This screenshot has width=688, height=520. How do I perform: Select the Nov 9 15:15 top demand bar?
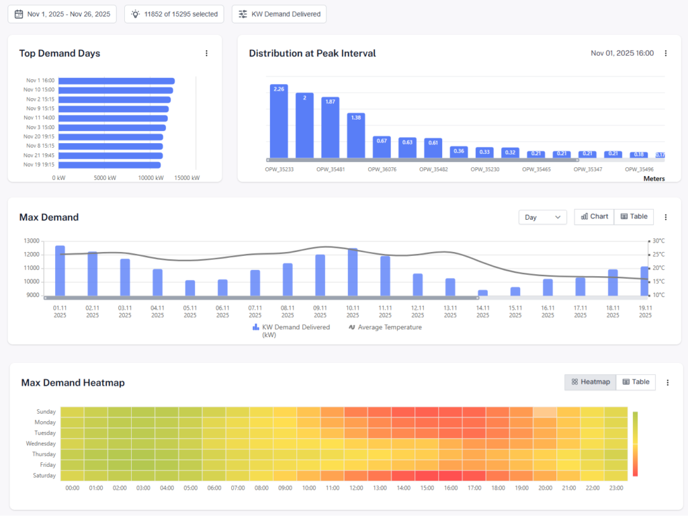coord(113,109)
